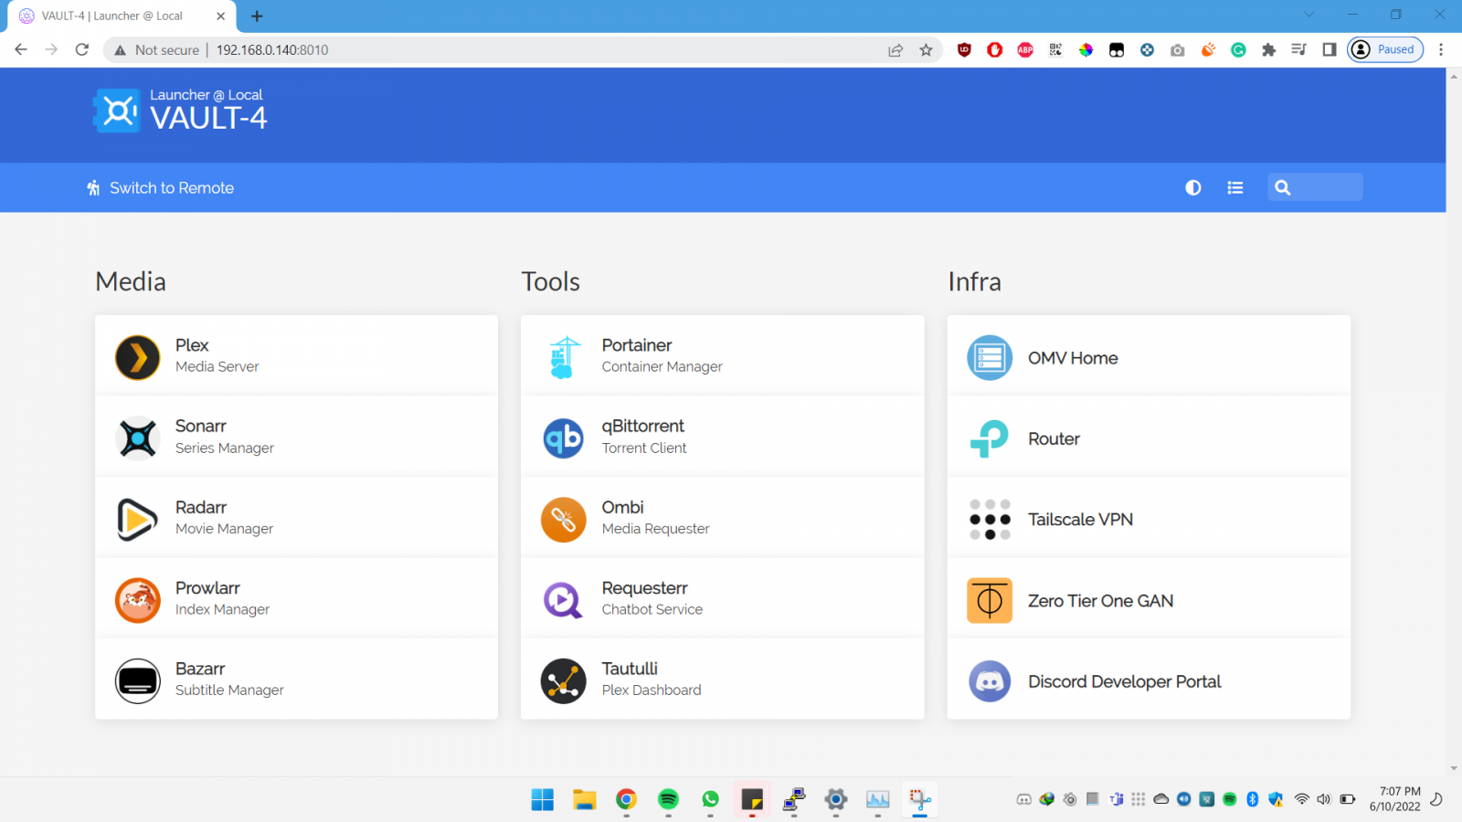The height and width of the screenshot is (822, 1462).
Task: Open Radarr Movie Manager entry
Action: pos(296,518)
